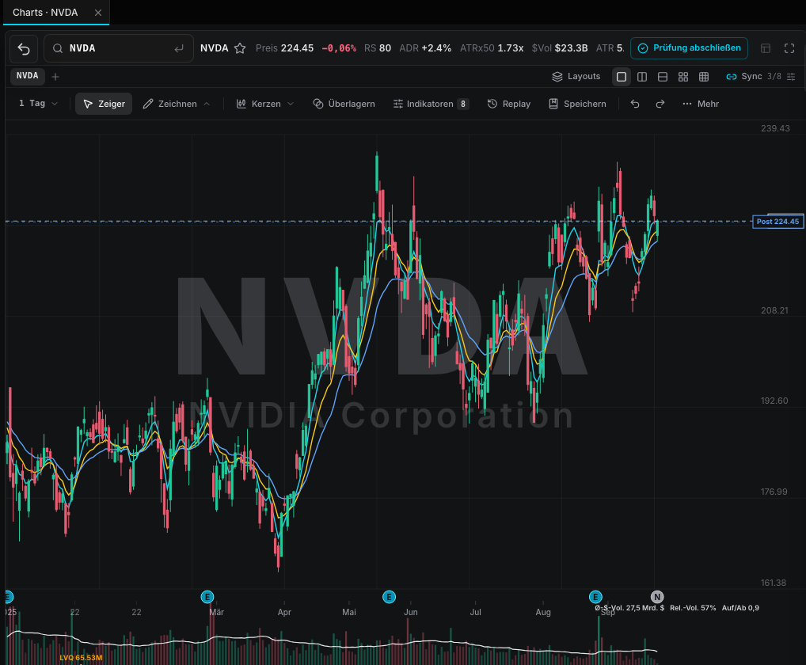Click the search magnifier icon
The width and height of the screenshot is (806, 665).
(x=58, y=48)
